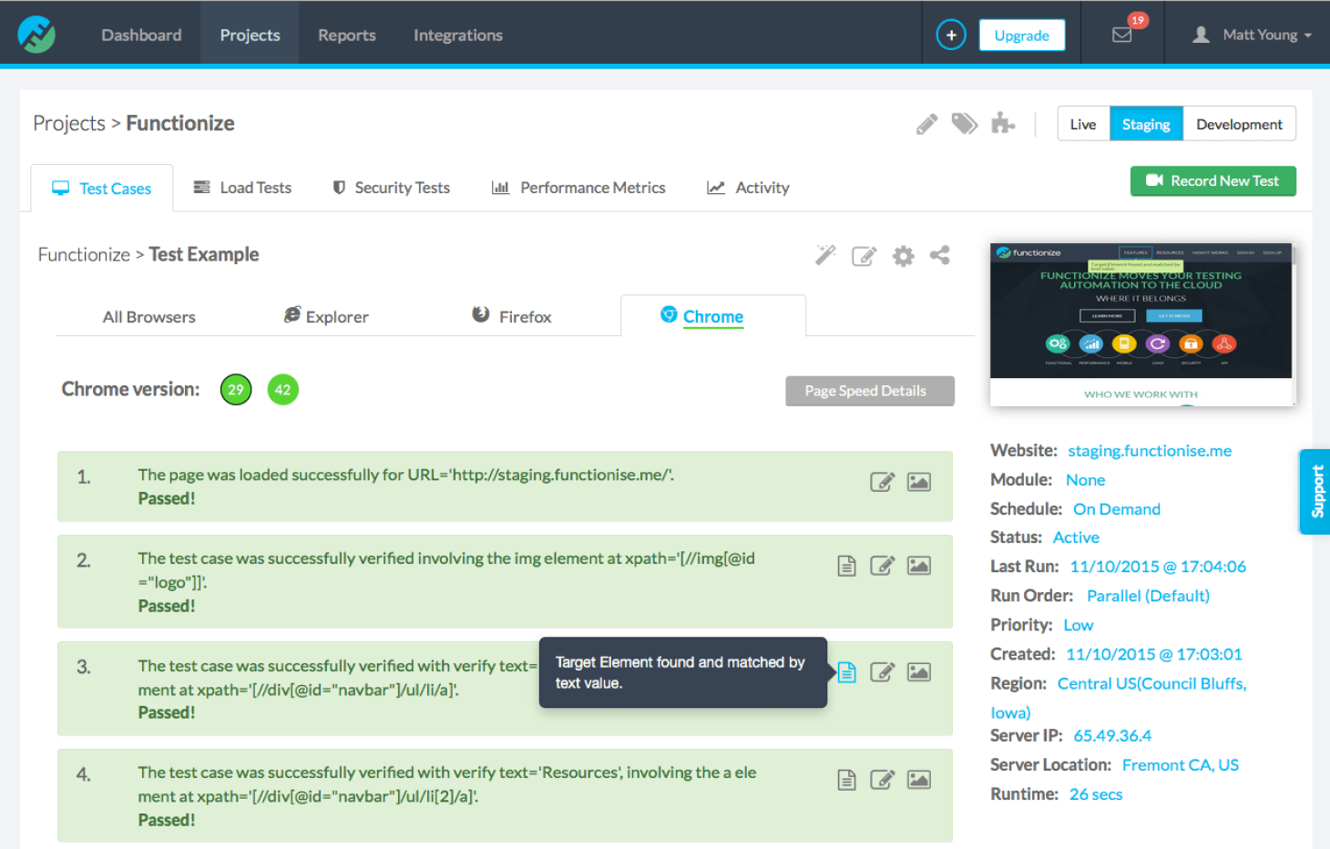Switch environment to Live

(1083, 123)
